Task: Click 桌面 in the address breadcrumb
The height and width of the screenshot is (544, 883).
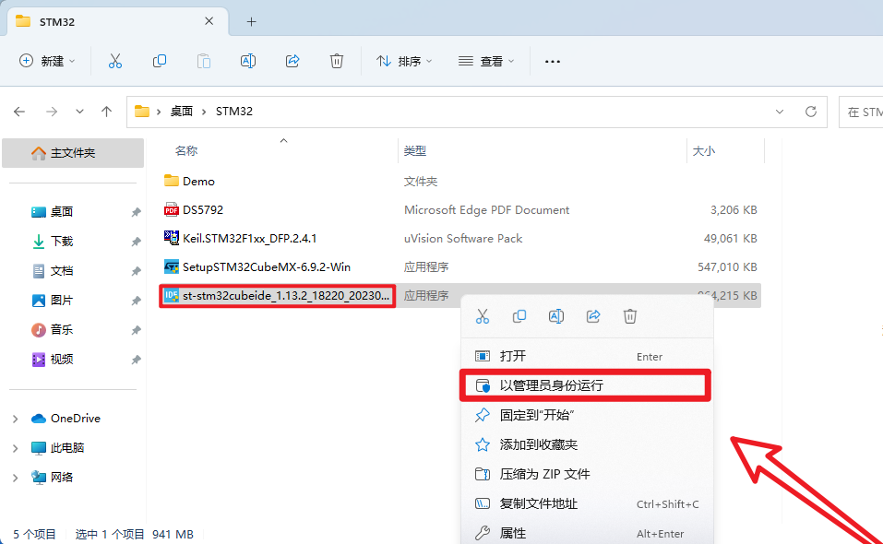Action: click(x=182, y=112)
